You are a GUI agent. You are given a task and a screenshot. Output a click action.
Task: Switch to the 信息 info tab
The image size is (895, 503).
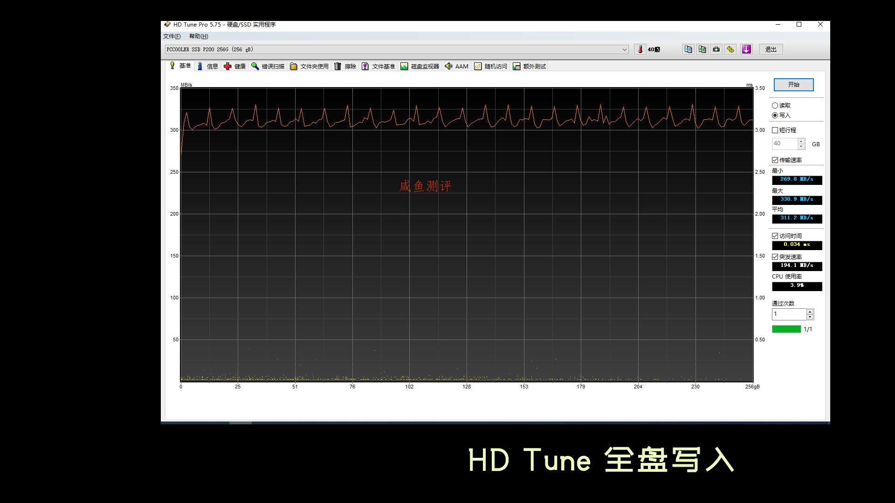click(x=207, y=67)
